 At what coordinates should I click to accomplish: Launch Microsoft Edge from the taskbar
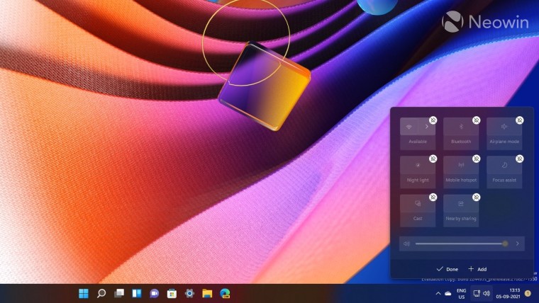tap(225, 293)
